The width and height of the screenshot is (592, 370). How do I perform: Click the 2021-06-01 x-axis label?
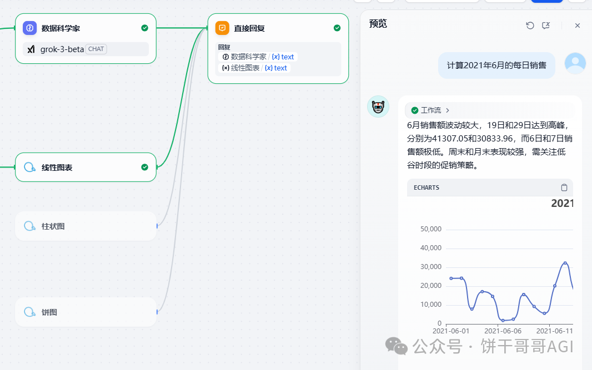point(451,331)
